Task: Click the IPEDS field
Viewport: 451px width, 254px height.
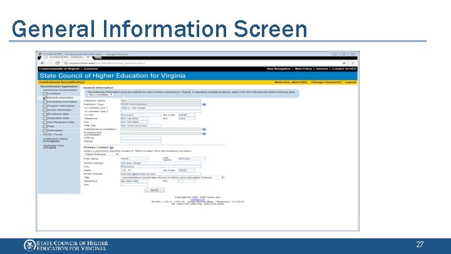Action: click(x=141, y=142)
